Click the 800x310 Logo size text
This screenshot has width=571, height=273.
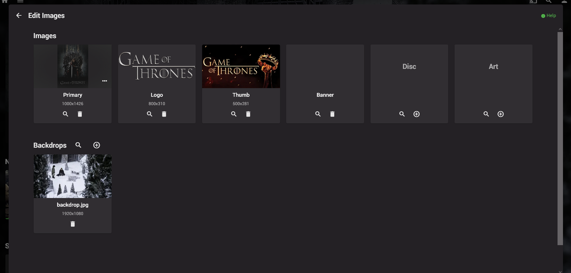157,104
